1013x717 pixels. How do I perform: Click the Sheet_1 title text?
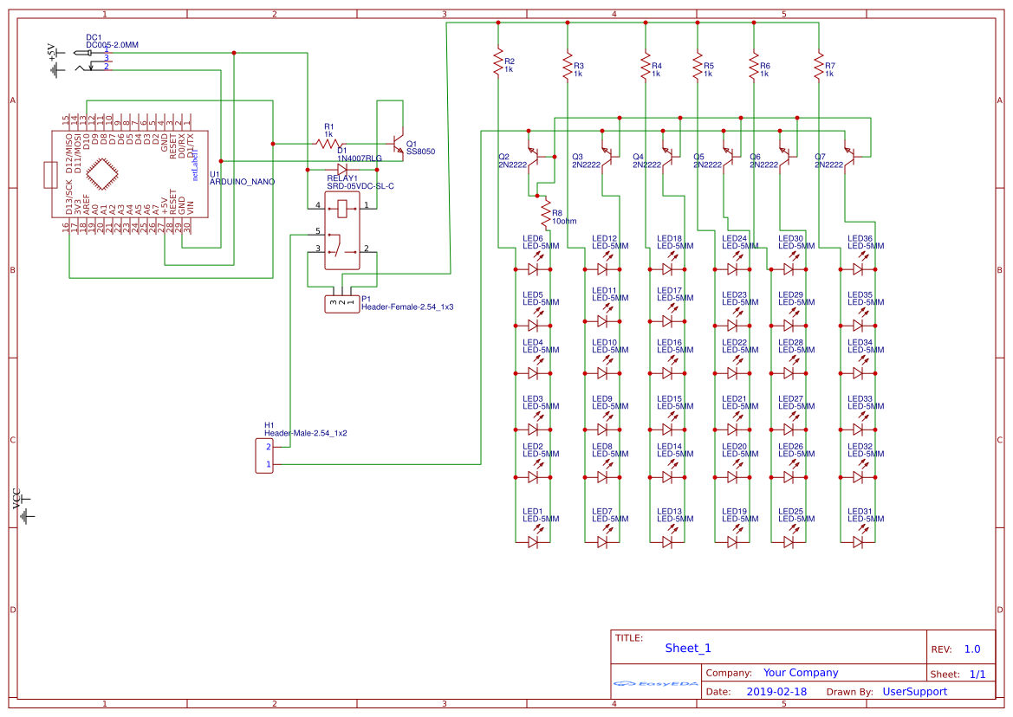(x=688, y=649)
